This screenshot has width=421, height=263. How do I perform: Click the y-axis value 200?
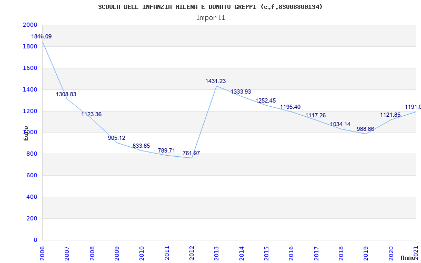coord(32,218)
